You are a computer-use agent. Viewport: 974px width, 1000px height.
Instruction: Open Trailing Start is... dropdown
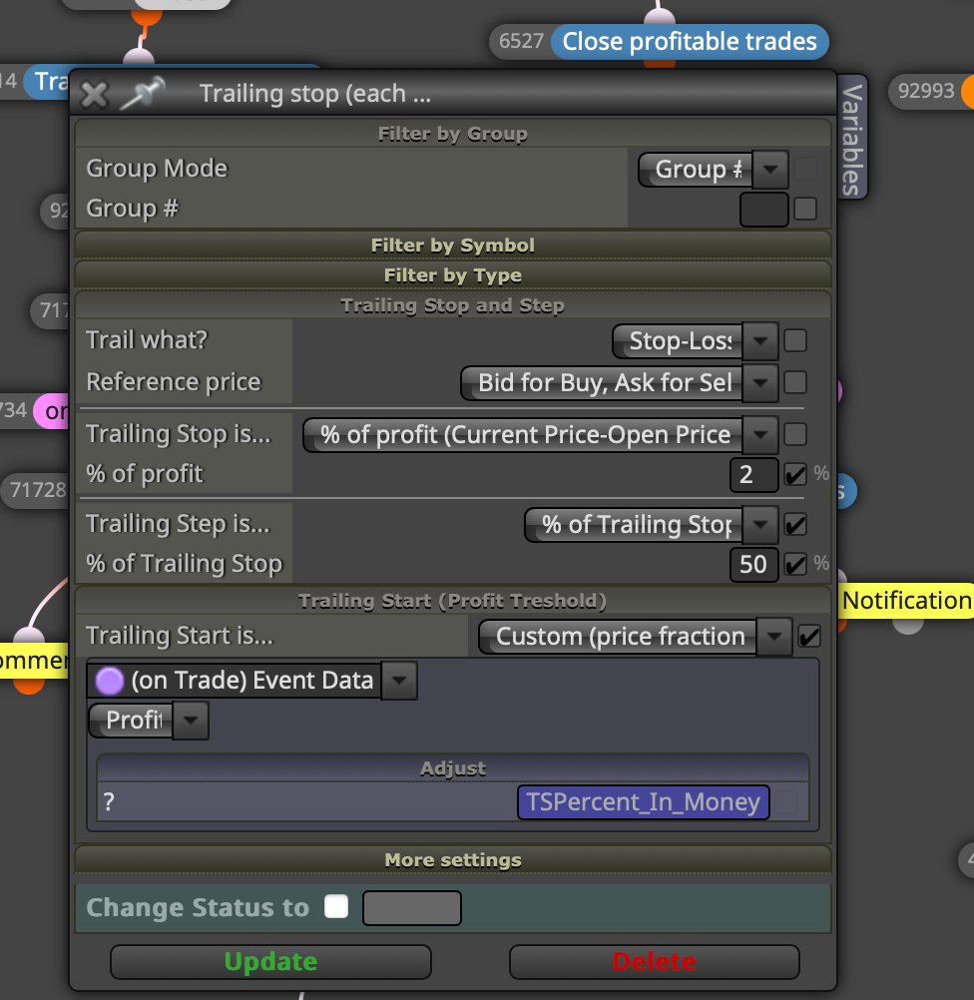[x=636, y=637]
